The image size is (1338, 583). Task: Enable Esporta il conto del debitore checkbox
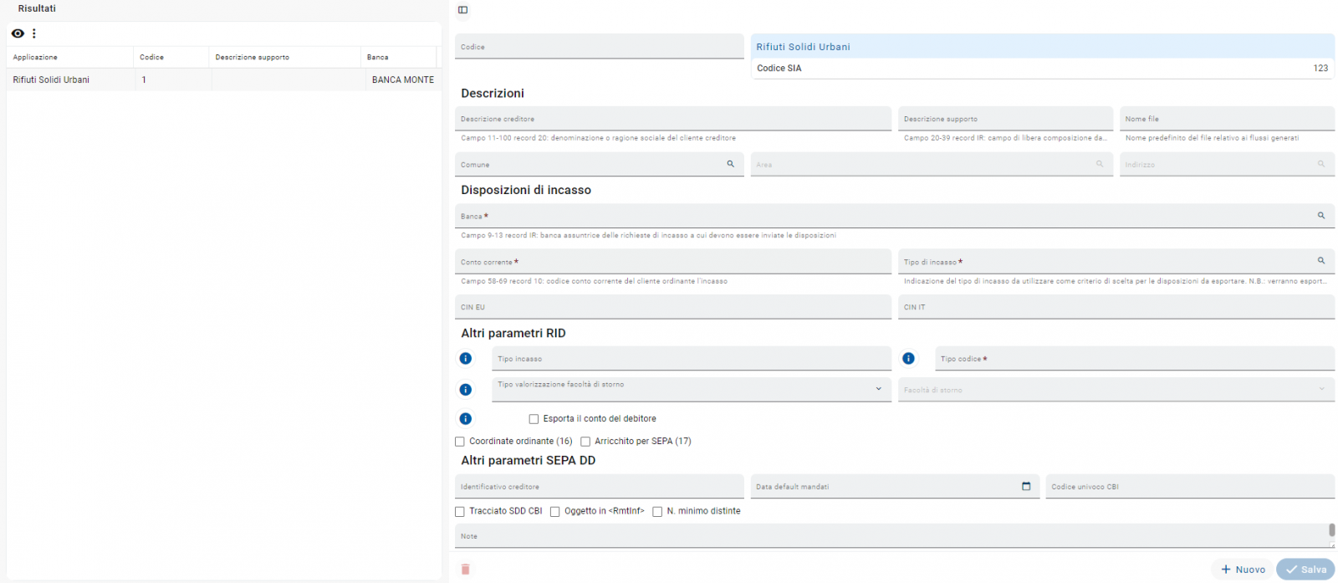(x=534, y=419)
